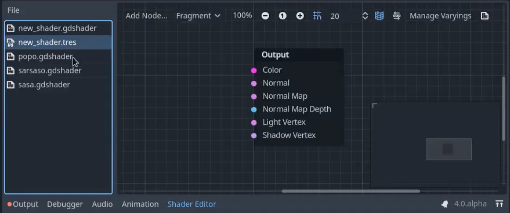Click the pink Color input port

254,70
